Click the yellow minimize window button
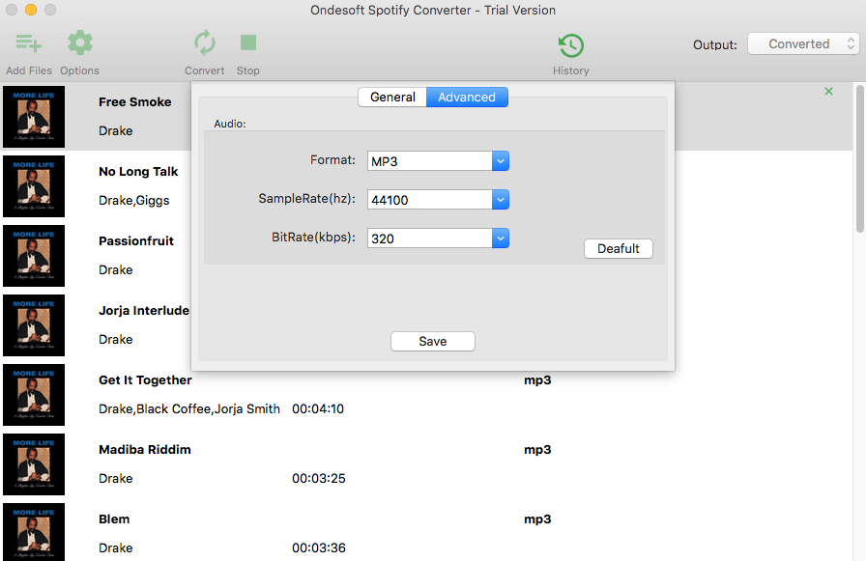 click(x=31, y=10)
